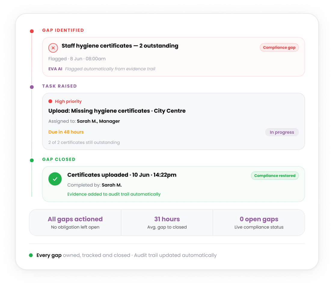Open the 0 open gaps stat tile
The image size is (334, 287).
tap(259, 223)
